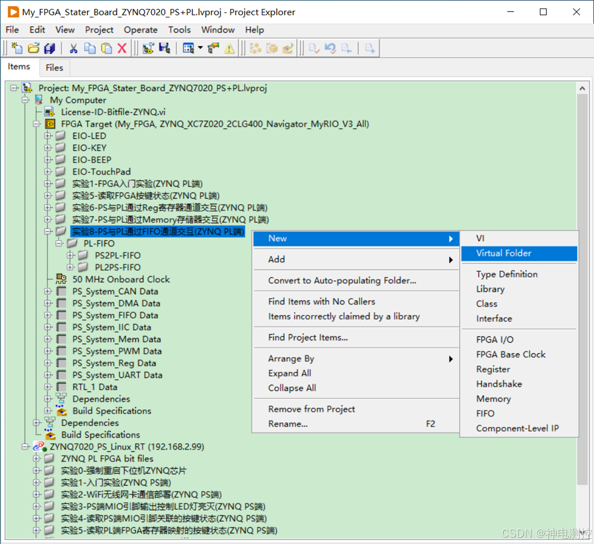Screen dimensions: 594x544
Task: Open the Project menu
Action: (99, 30)
